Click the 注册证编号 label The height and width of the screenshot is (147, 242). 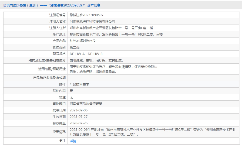pos(58,15)
